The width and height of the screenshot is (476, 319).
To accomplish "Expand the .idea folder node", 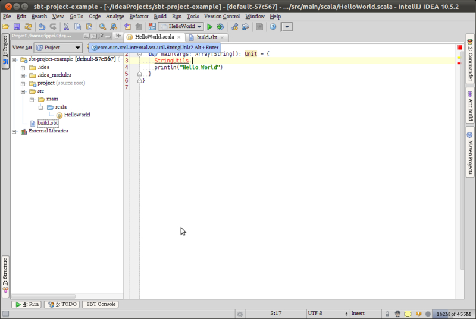I will (x=23, y=68).
